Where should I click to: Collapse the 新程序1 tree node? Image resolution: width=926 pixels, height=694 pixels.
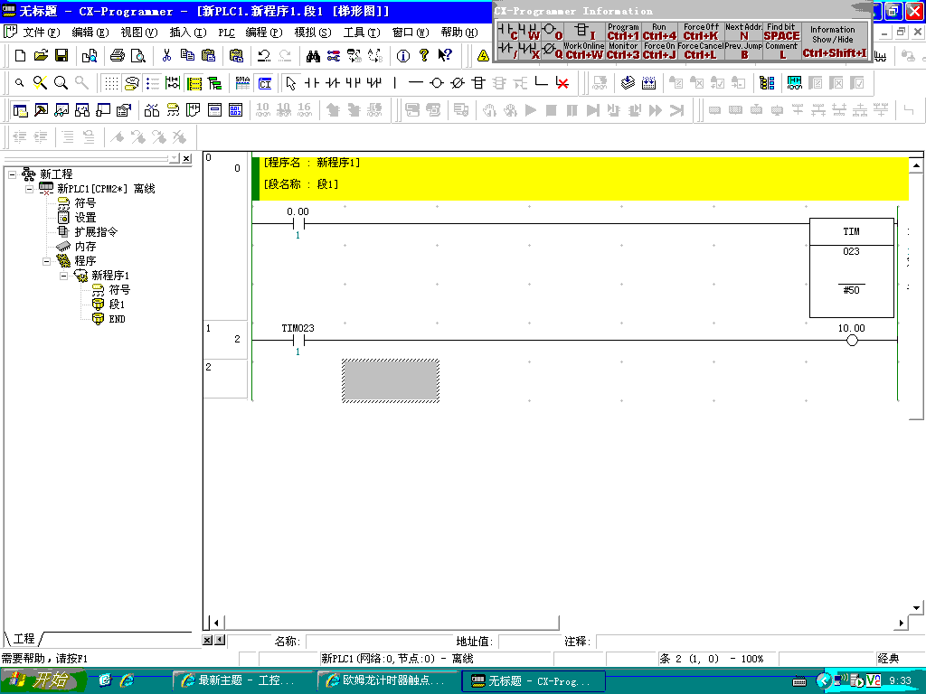(x=64, y=276)
